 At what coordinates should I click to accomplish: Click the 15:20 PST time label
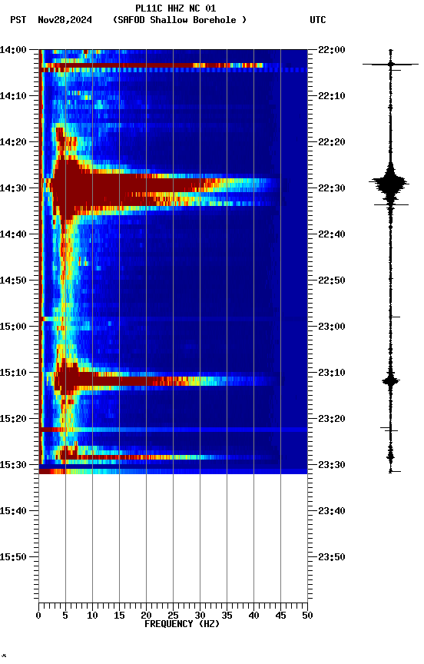[x=13, y=419]
